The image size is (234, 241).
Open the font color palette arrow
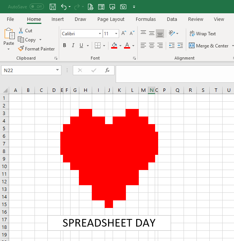(x=133, y=46)
